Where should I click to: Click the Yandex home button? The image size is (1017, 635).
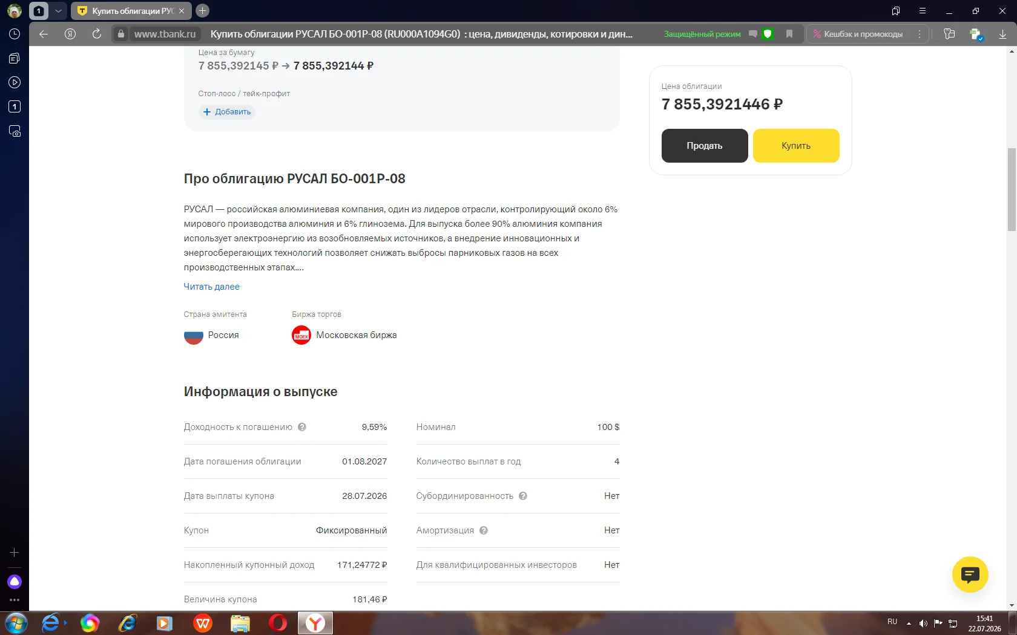coord(70,34)
